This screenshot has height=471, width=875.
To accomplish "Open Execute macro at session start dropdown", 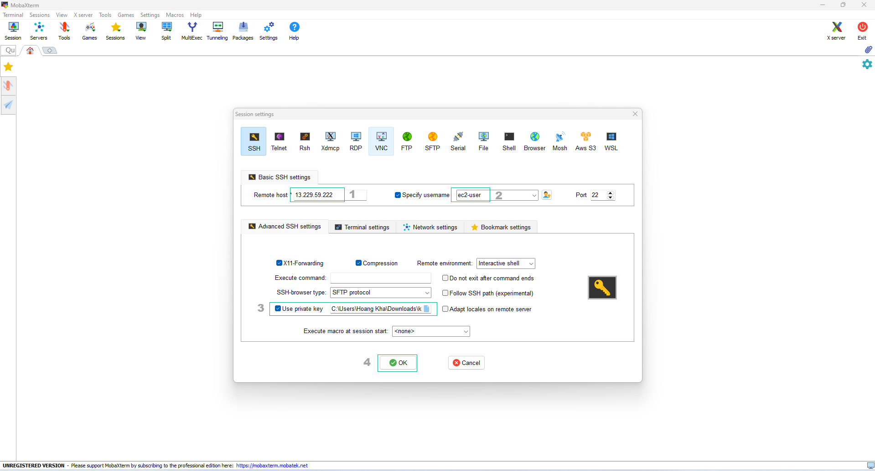I will (x=431, y=331).
